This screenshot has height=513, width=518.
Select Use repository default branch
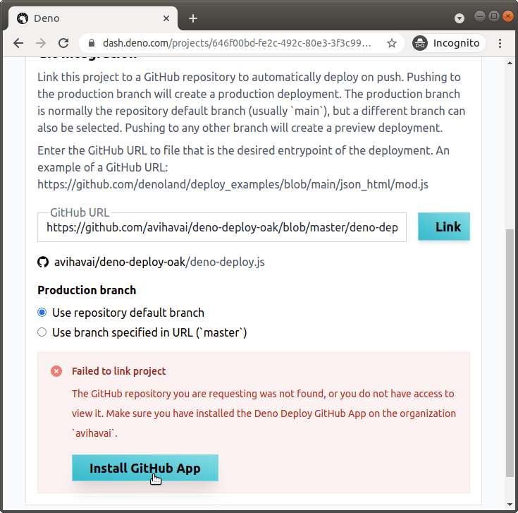coord(42,312)
